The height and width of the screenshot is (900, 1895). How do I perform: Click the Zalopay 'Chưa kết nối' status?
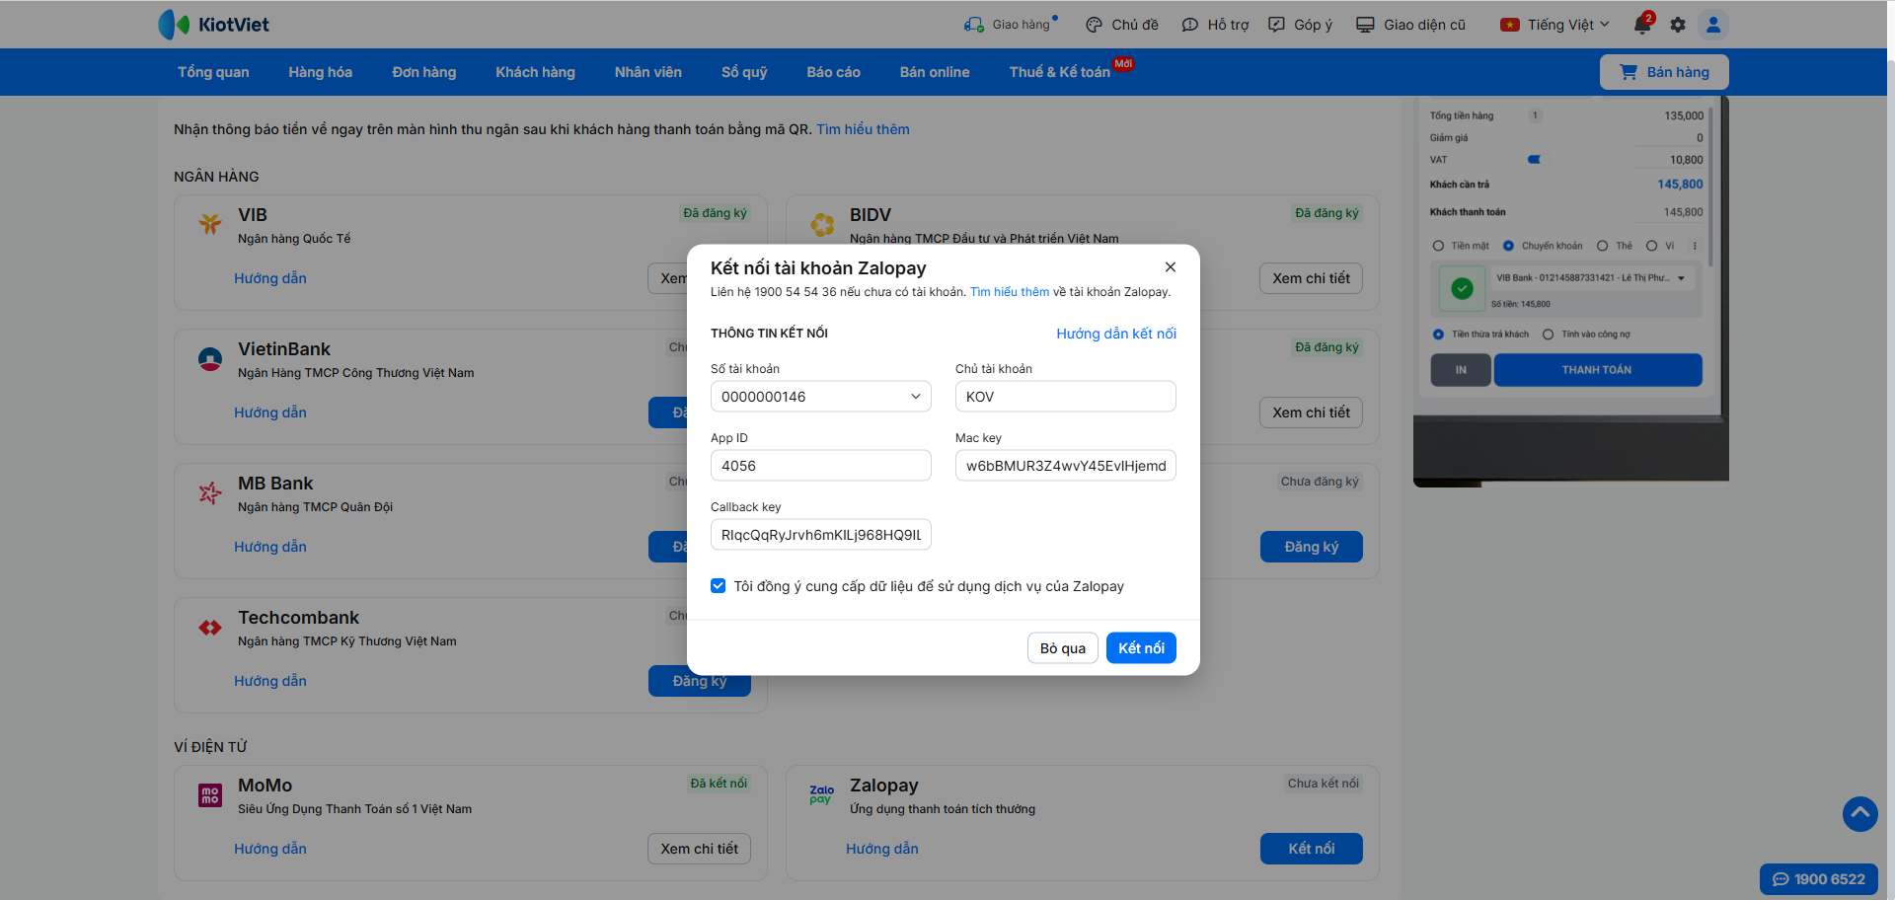pos(1323,784)
